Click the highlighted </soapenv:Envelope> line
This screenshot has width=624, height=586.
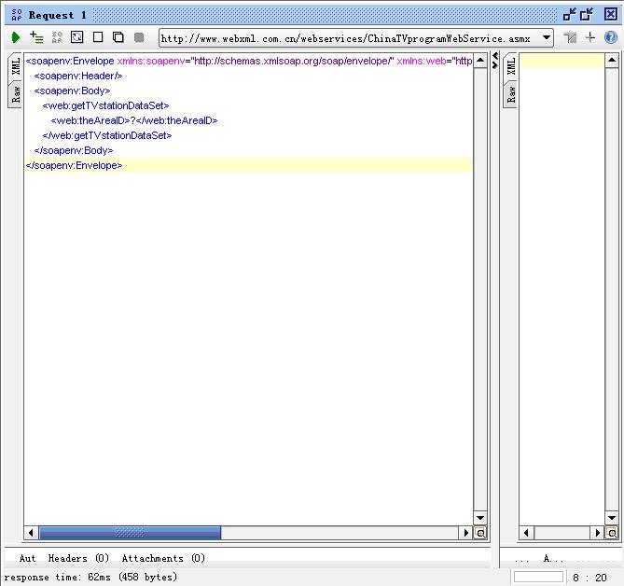coord(249,165)
